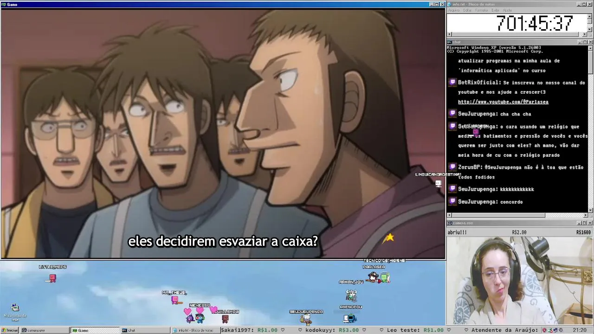Open the YouTube Parlasea link in chat
Viewport: 594px width, 334px height.
pyautogui.click(x=503, y=102)
